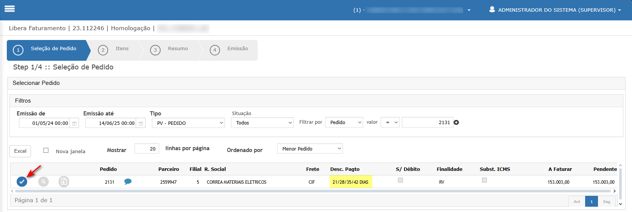The height and width of the screenshot is (212, 632).
Task: Click the document icon in order 2131 row
Action: (64, 181)
